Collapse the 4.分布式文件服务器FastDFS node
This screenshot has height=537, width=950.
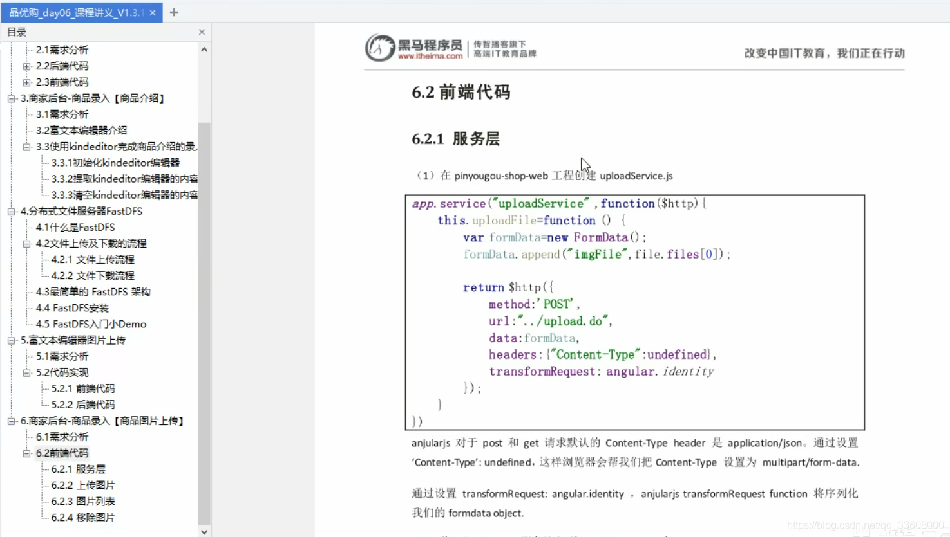click(x=11, y=211)
